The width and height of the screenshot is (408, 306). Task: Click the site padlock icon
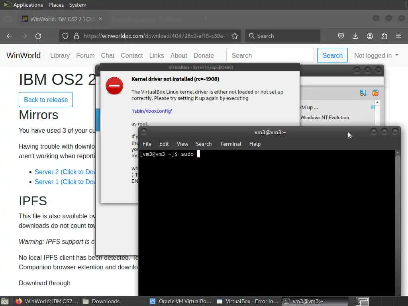76,36
